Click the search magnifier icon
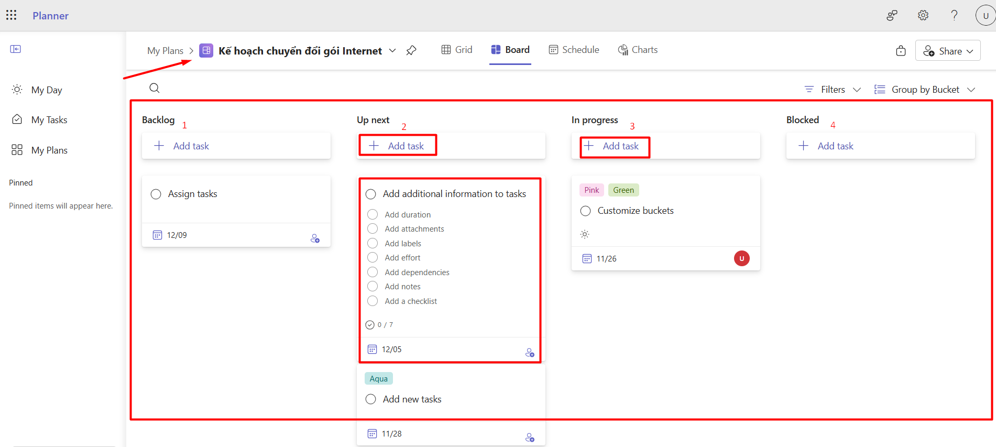Screen dimensions: 996x447 [x=154, y=88]
